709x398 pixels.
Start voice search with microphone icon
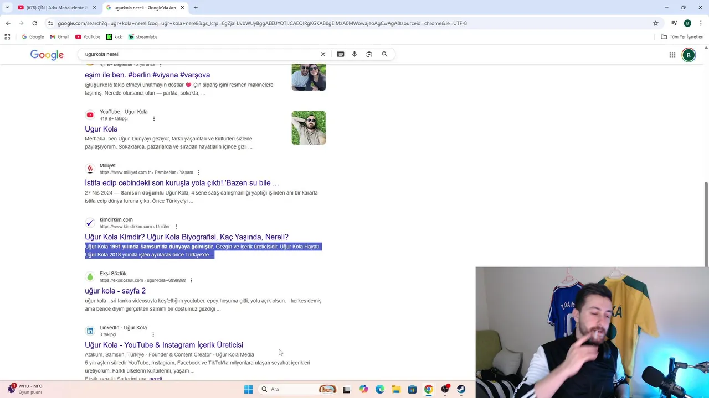point(354,54)
